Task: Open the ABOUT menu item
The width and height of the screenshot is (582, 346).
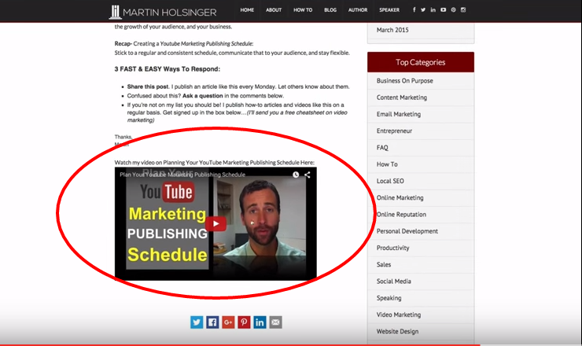Action: [x=274, y=10]
